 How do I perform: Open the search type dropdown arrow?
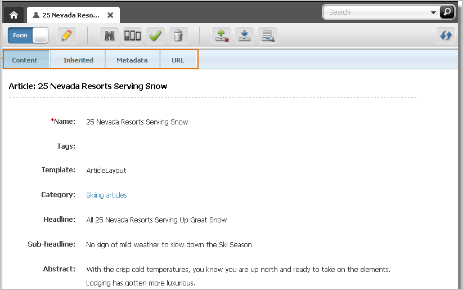(x=433, y=12)
